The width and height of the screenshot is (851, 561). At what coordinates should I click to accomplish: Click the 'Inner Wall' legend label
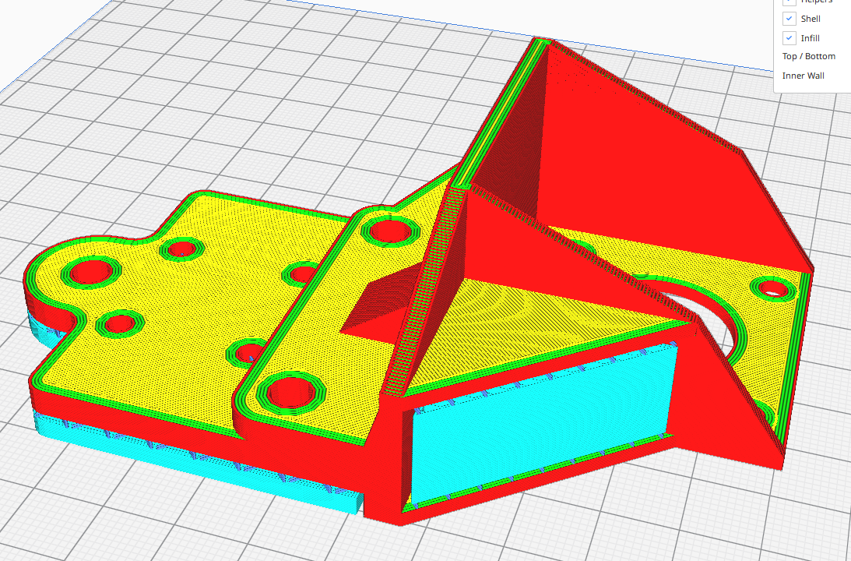(804, 76)
